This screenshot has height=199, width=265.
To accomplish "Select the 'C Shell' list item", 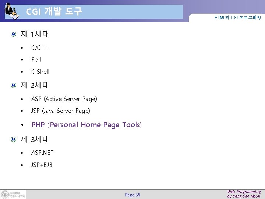I will click(x=40, y=71).
